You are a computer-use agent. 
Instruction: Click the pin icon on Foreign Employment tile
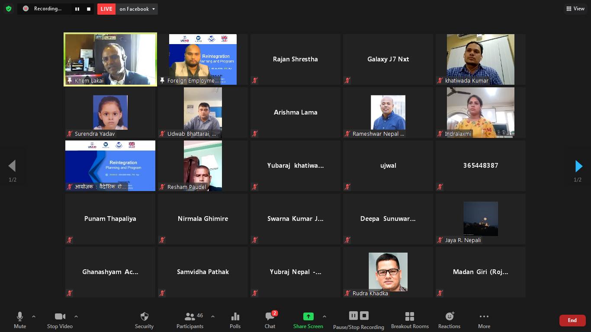[x=162, y=80]
